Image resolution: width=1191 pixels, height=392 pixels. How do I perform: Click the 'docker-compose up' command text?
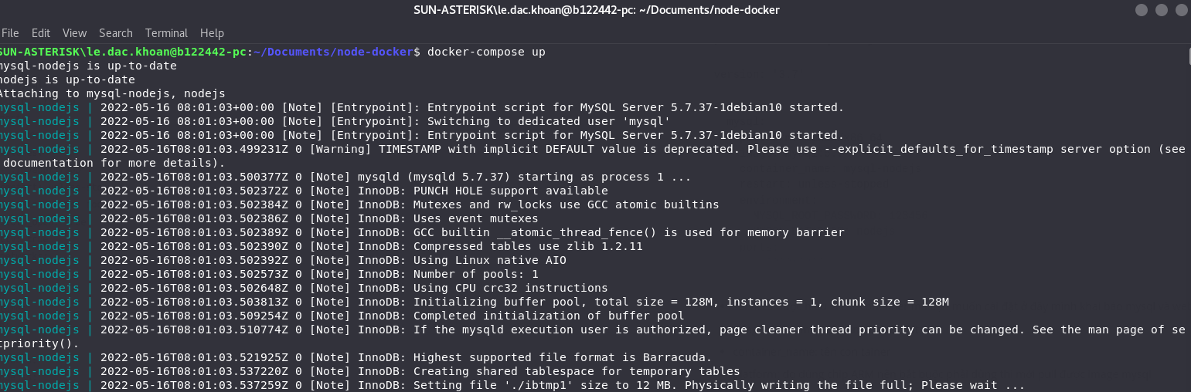[486, 52]
